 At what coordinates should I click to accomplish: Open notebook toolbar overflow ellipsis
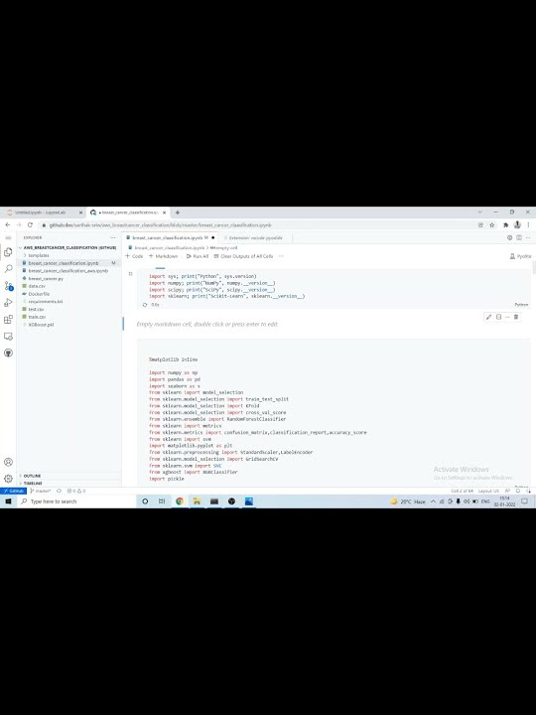[281, 256]
